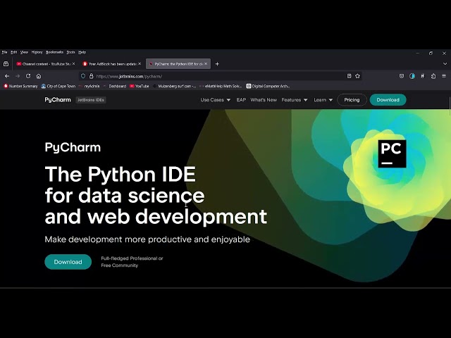This screenshot has height=338, width=451.
Task: Click the PC logo square
Action: coord(392,154)
